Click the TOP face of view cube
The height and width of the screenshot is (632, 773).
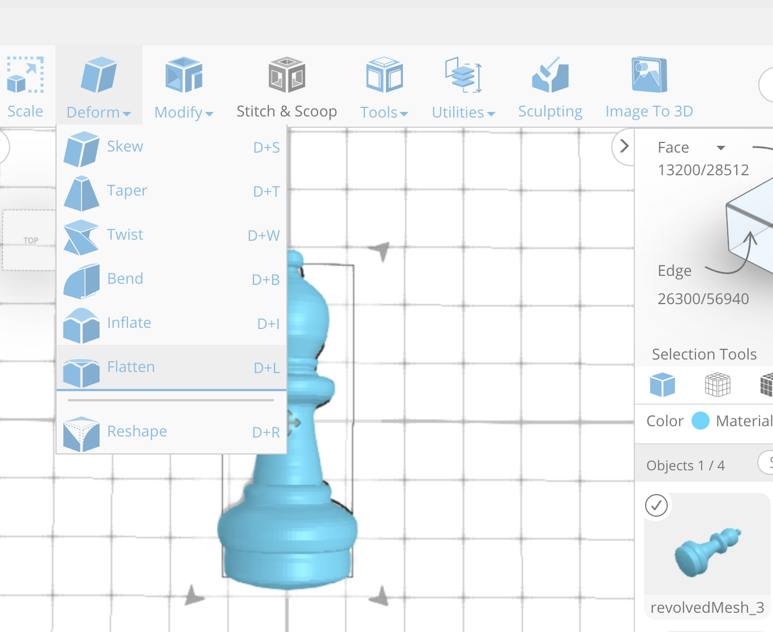click(31, 240)
